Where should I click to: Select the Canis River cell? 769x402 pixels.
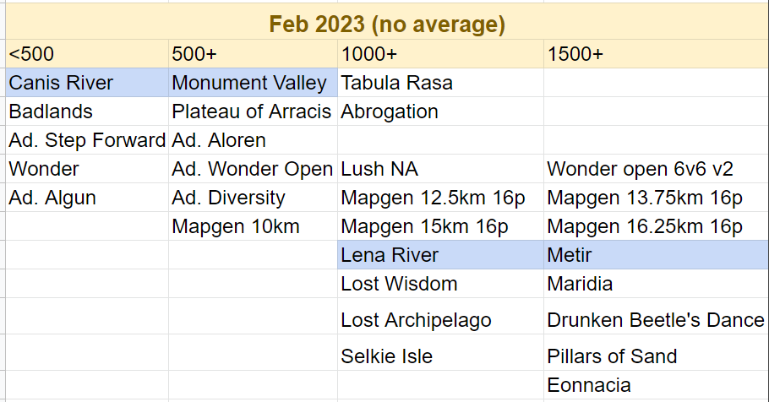[87, 83]
